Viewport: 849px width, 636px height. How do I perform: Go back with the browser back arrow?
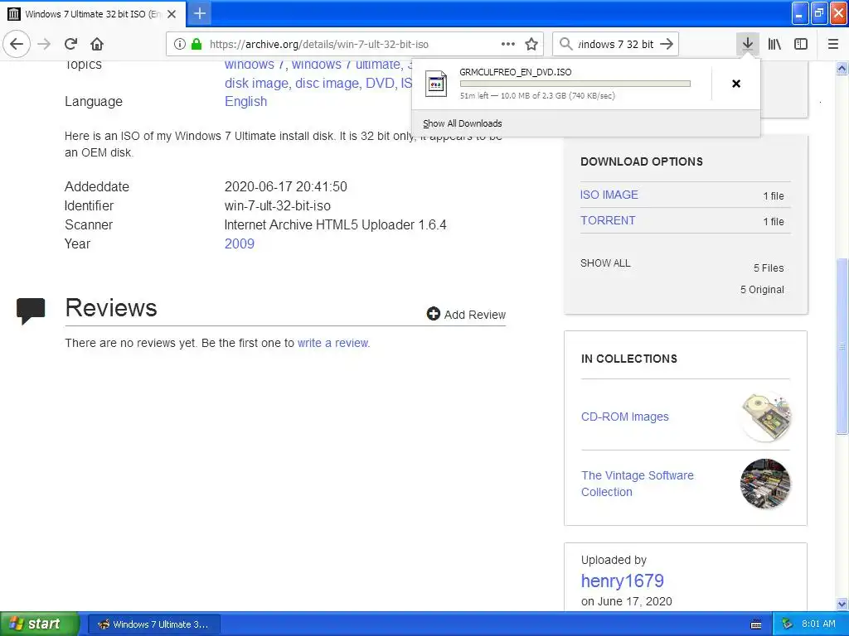tap(17, 44)
